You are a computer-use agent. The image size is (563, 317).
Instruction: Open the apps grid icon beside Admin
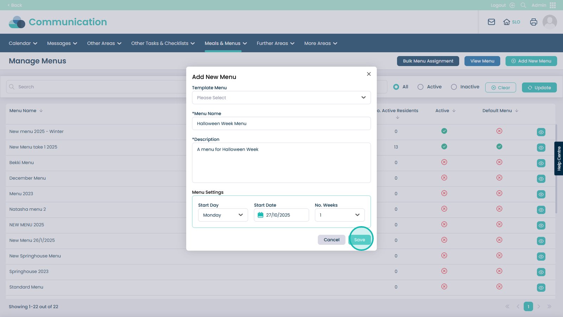(x=553, y=5)
